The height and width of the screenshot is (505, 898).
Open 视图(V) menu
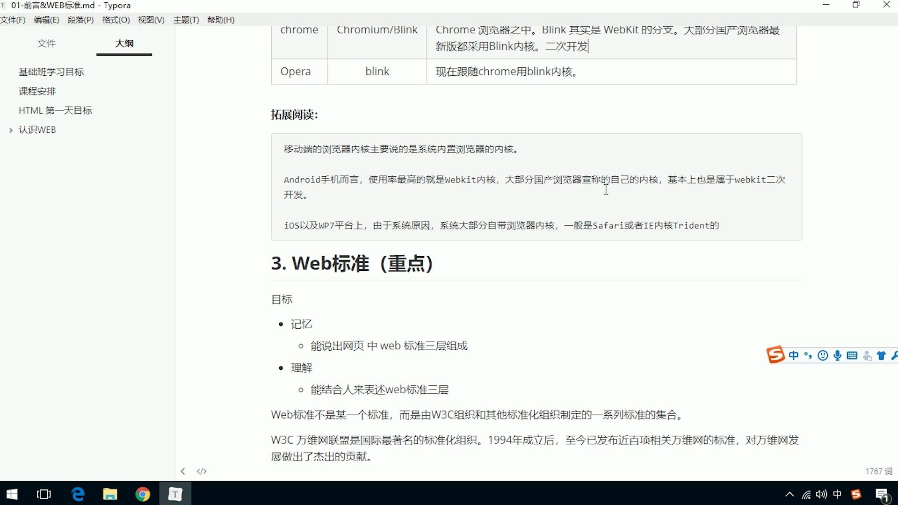point(151,20)
